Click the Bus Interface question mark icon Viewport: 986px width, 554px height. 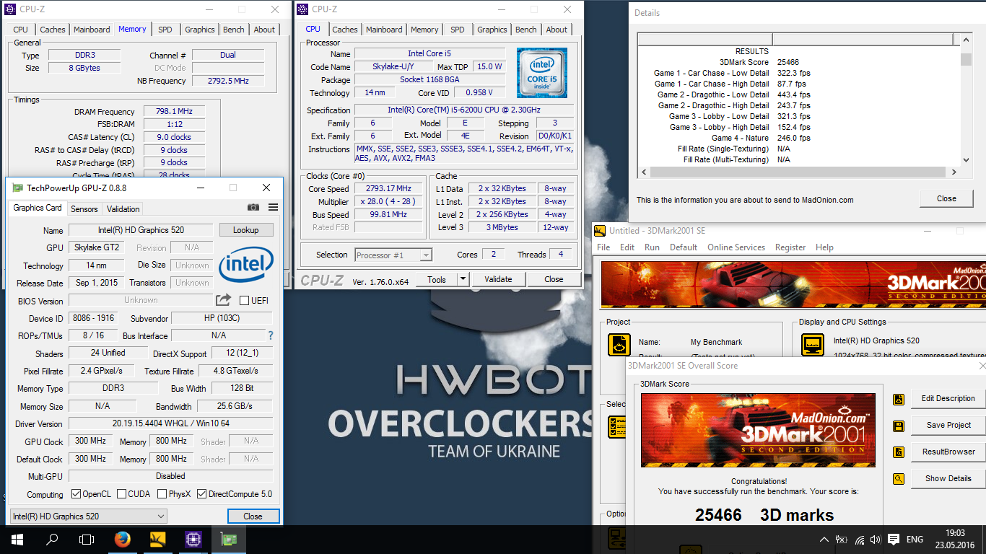point(271,335)
